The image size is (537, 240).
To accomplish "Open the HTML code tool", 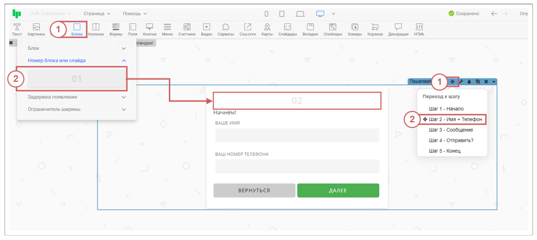I will point(419,29).
